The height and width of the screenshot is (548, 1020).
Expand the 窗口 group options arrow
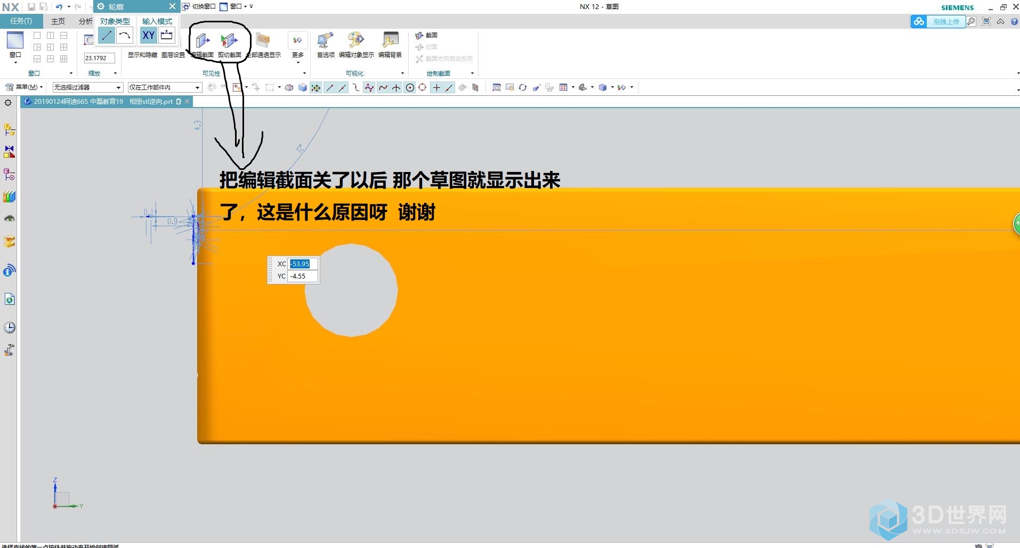(71, 73)
